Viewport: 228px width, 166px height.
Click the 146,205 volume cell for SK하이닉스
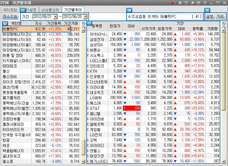213,34
